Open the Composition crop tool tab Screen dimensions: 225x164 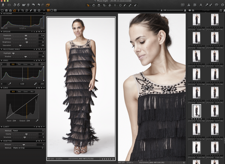coord(23,10)
